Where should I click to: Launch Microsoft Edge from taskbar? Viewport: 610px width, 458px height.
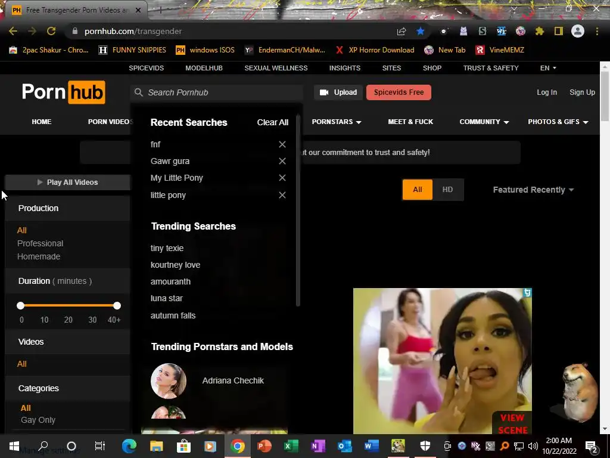point(129,446)
